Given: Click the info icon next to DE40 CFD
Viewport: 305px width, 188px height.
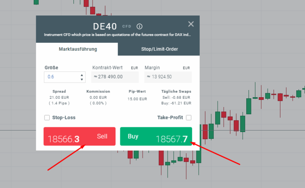Looking at the screenshot, I should 139,27.
